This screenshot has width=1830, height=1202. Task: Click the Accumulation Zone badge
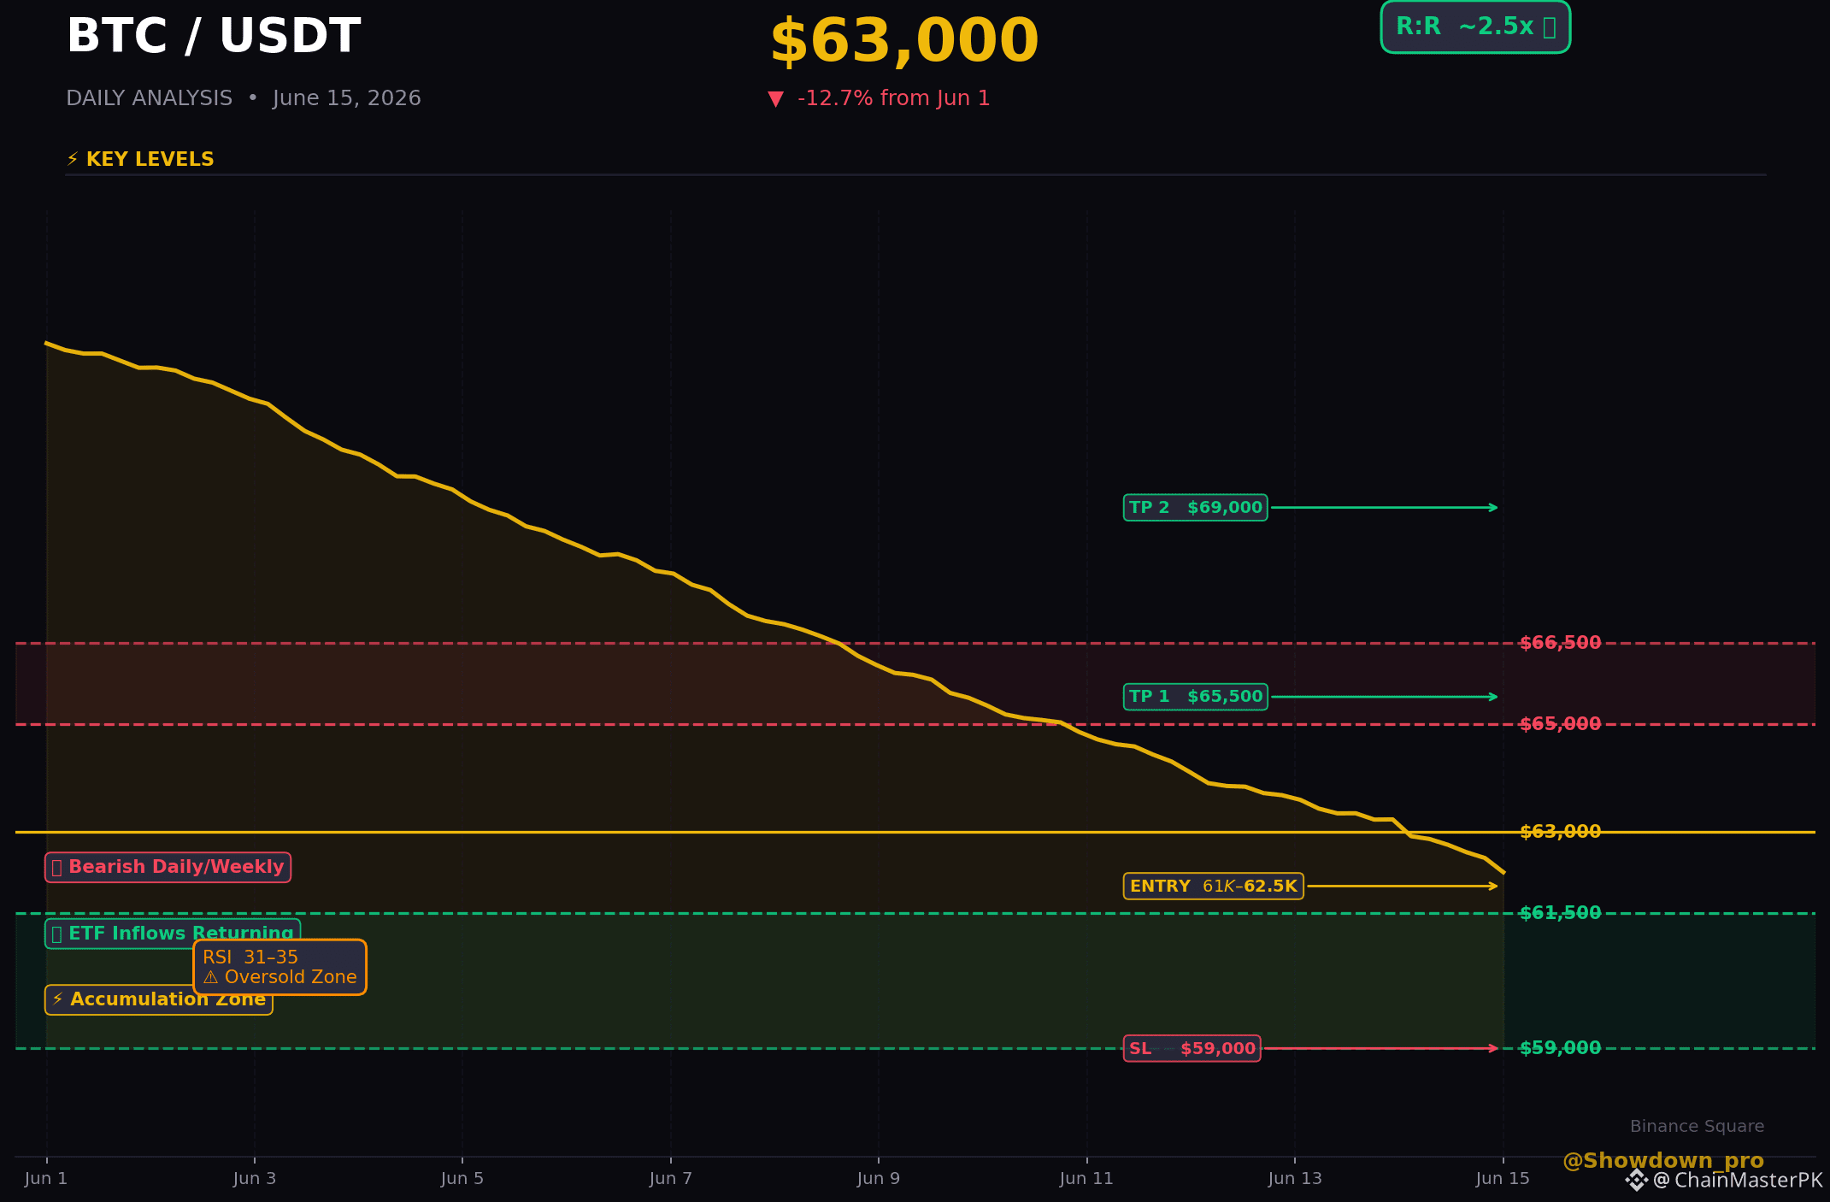pyautogui.click(x=158, y=999)
